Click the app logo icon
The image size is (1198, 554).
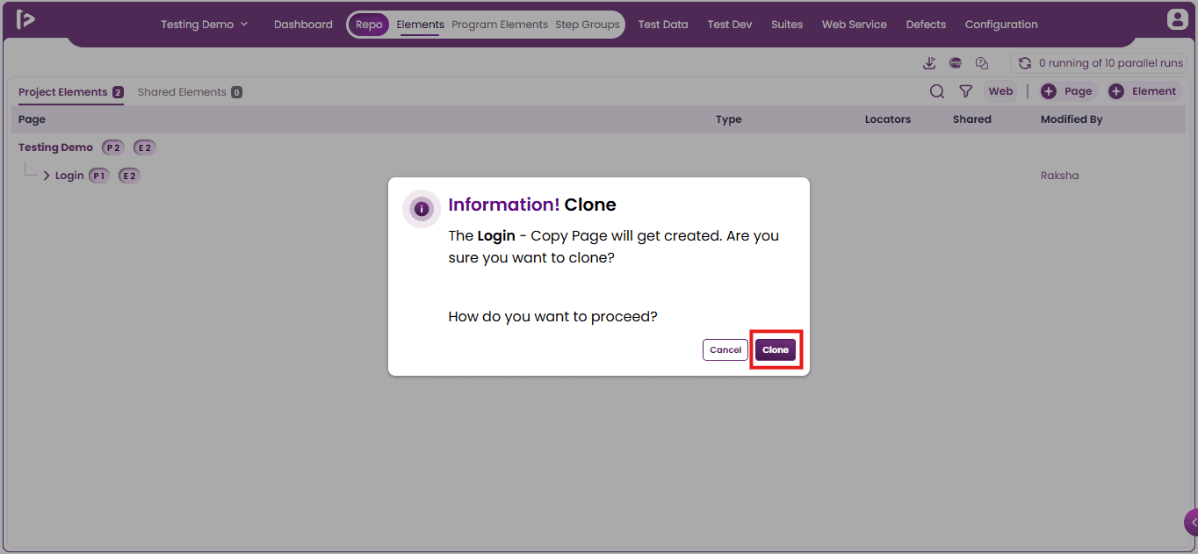[25, 20]
